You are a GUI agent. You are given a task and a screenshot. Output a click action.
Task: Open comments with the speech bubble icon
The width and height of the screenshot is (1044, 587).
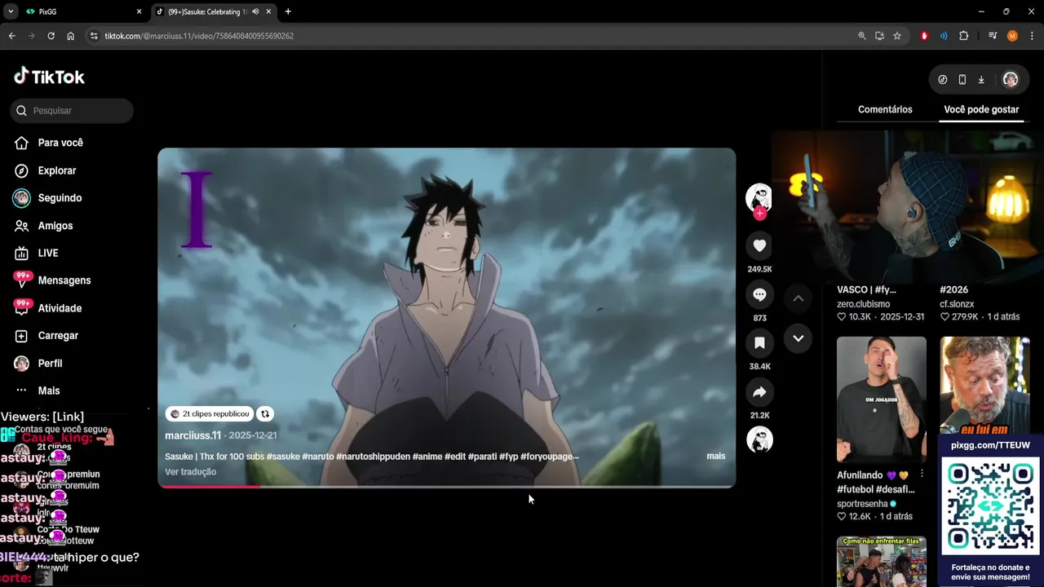pyautogui.click(x=759, y=294)
